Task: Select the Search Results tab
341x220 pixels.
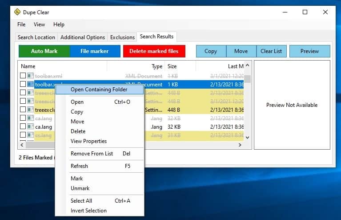Action: point(156,37)
